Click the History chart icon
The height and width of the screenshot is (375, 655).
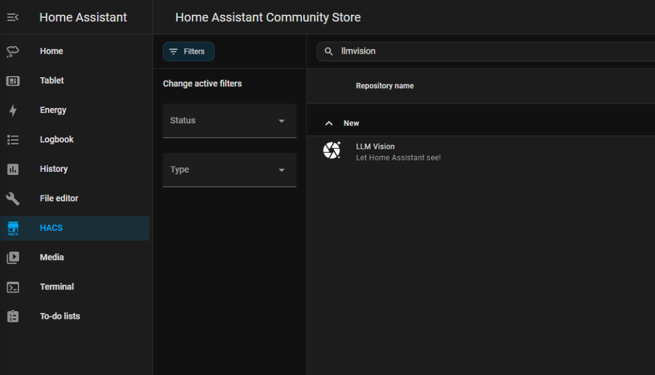pos(13,169)
